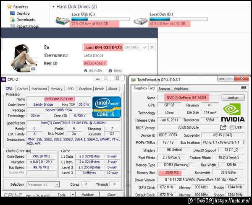Click the GPU Name field in GPU-Z

point(188,98)
